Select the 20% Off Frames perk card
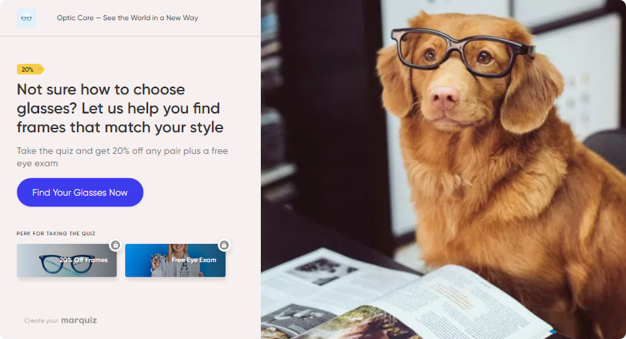Screen dimensions: 626x339 tap(67, 260)
